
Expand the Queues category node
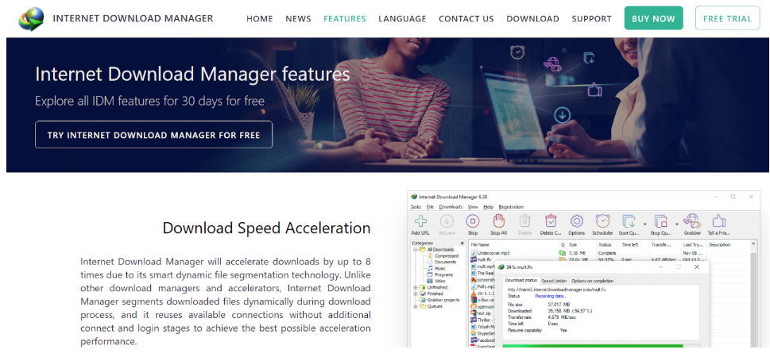point(416,306)
